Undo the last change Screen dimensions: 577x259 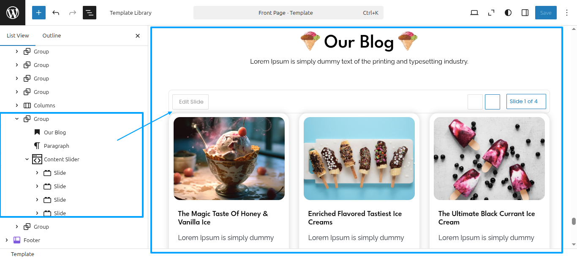56,13
